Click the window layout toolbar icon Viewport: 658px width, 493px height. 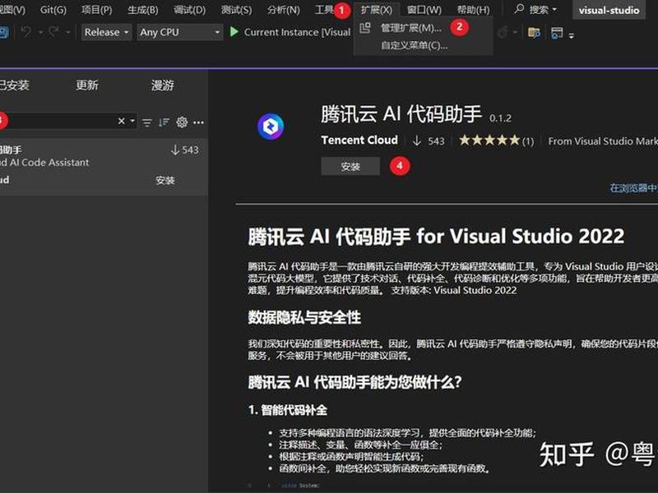tap(557, 32)
